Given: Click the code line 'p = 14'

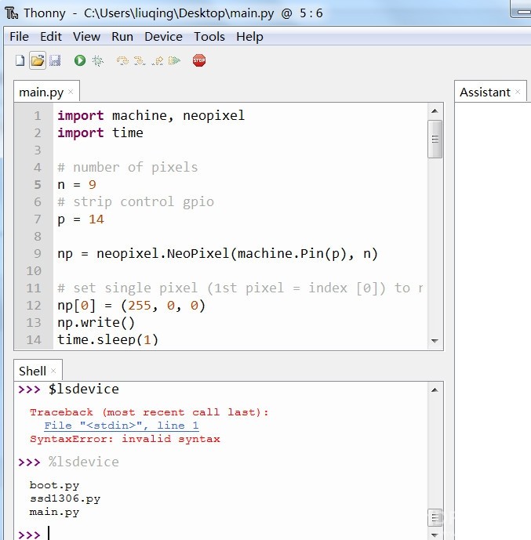Looking at the screenshot, I should (81, 219).
